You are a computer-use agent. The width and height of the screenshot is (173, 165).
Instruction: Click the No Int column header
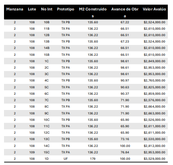(46, 9)
